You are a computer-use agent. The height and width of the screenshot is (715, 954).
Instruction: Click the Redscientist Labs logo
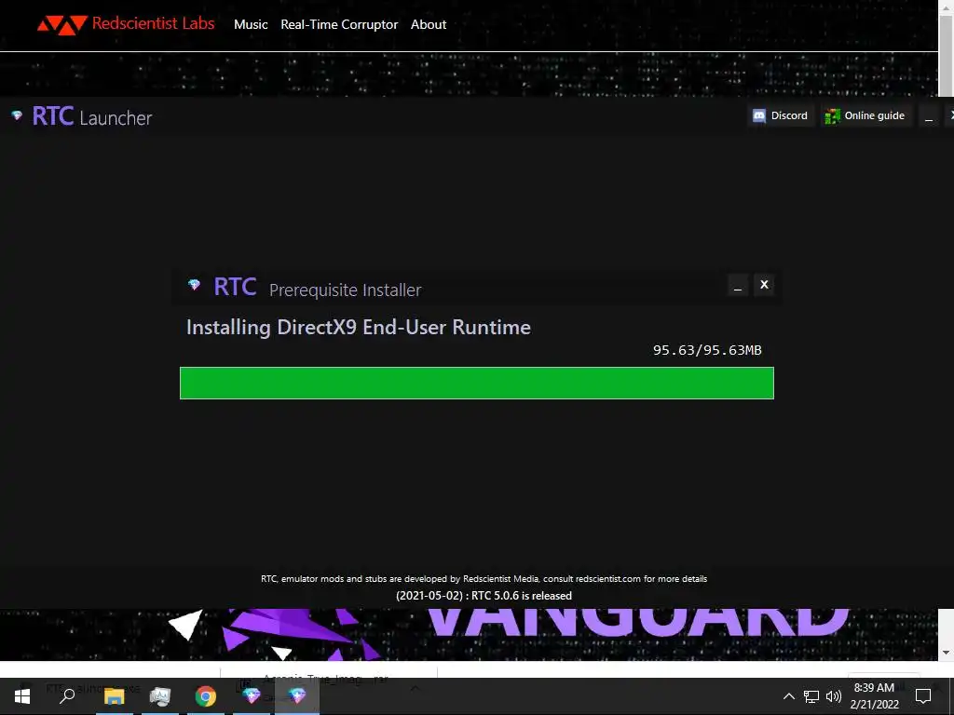point(126,24)
